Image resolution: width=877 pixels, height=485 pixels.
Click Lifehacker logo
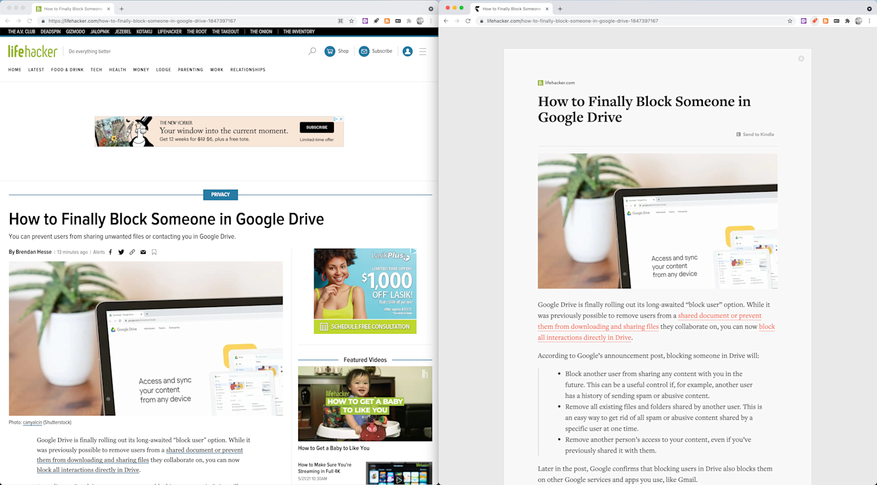point(33,51)
